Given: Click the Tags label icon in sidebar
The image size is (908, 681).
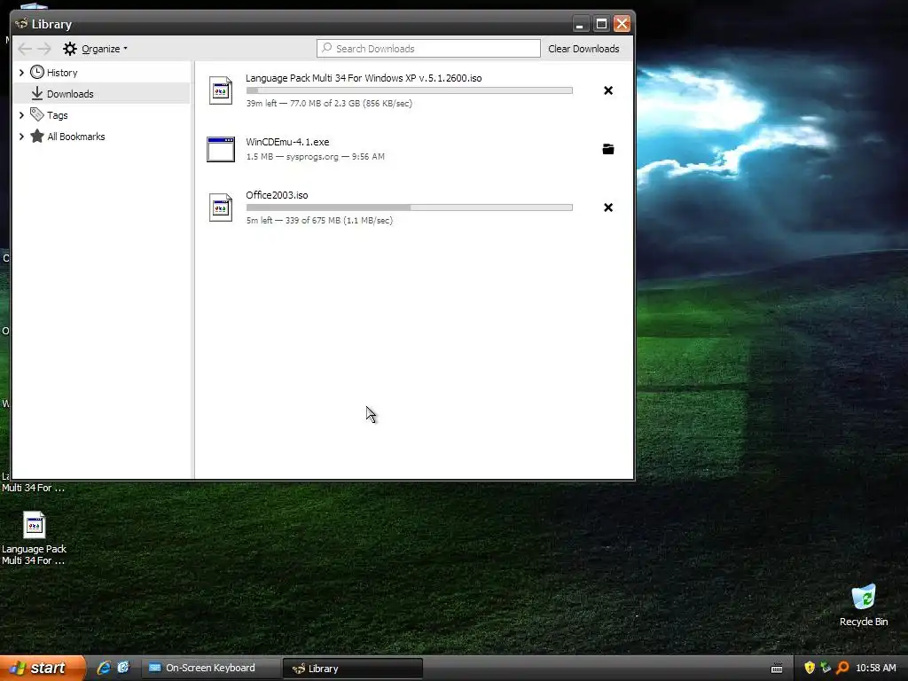Looking at the screenshot, I should (x=37, y=114).
